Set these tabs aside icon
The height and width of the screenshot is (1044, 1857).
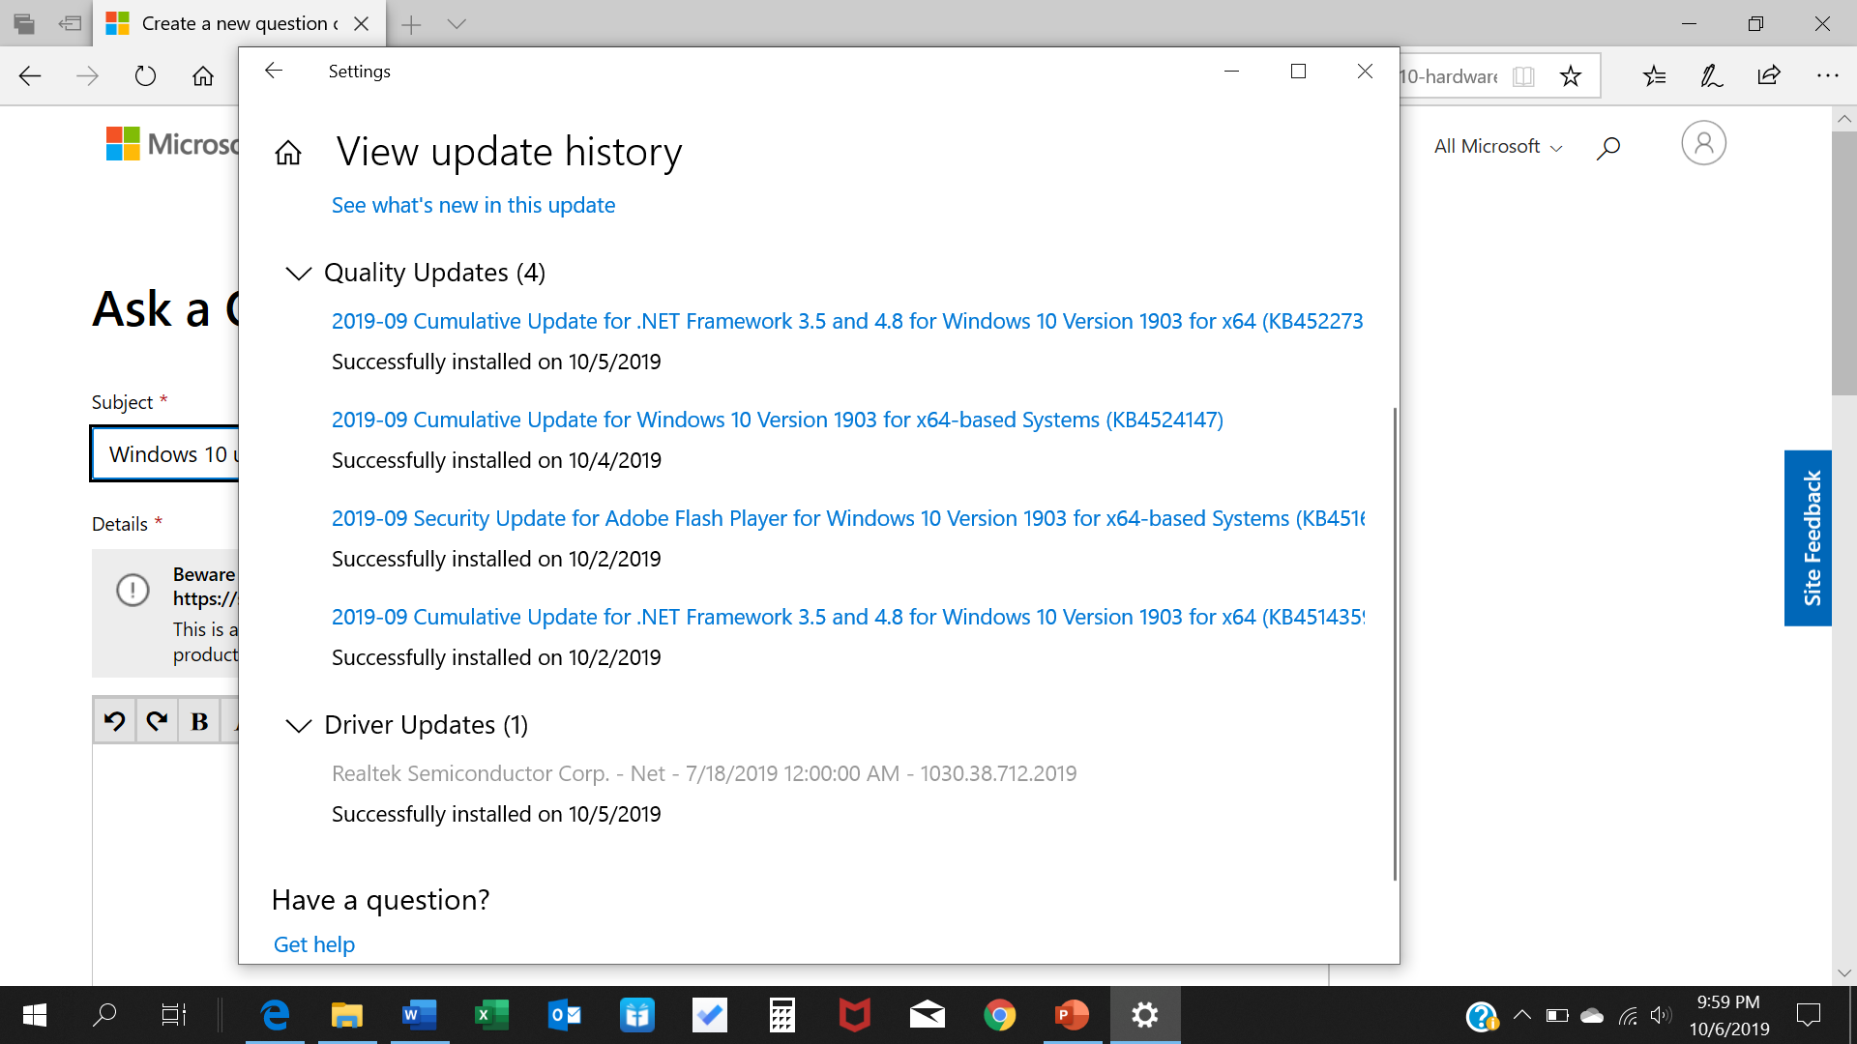click(70, 24)
